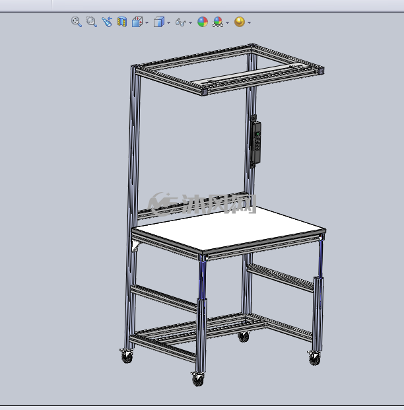
Task: Activate the Section View tool
Action: [x=122, y=22]
